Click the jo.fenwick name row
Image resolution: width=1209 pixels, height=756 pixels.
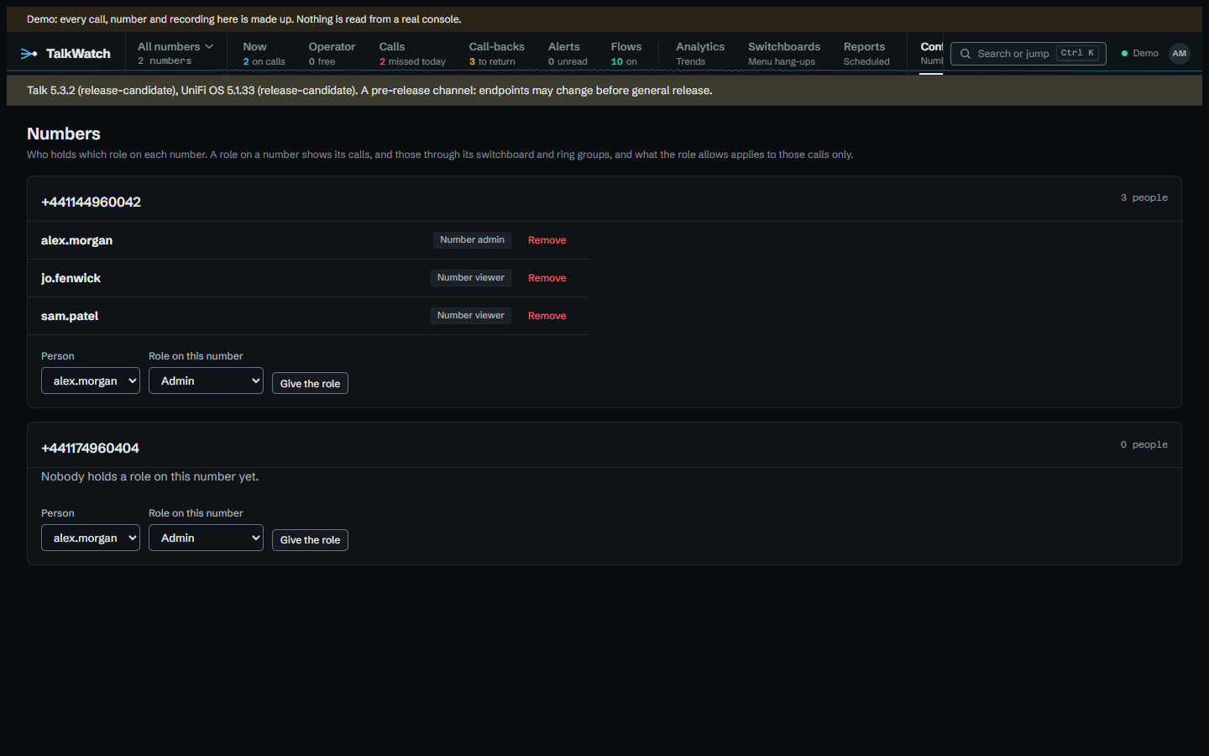(x=308, y=278)
